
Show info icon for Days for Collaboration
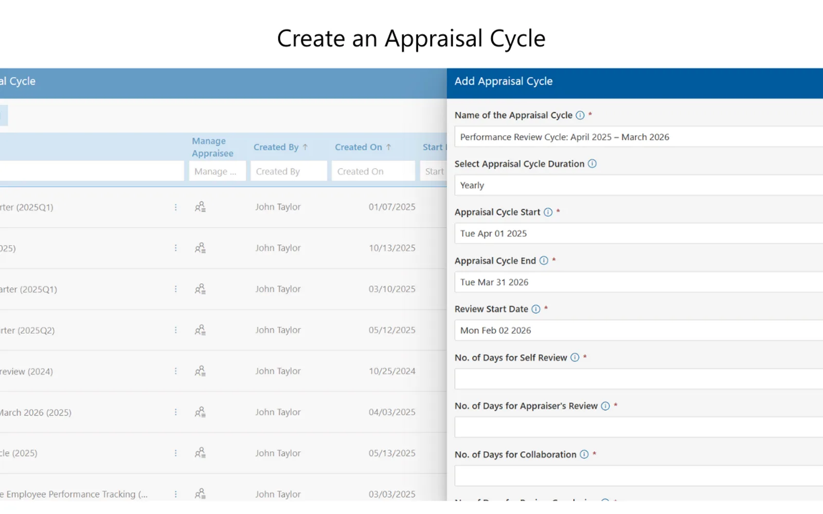(584, 454)
